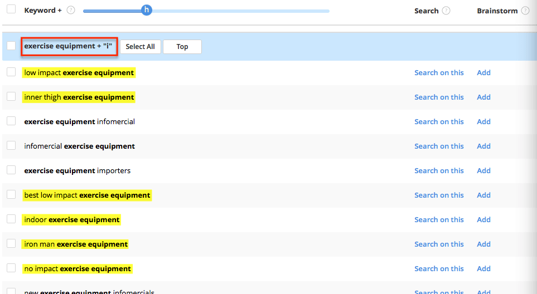Check the 'exercise equipment importers' row checkbox

(11, 170)
